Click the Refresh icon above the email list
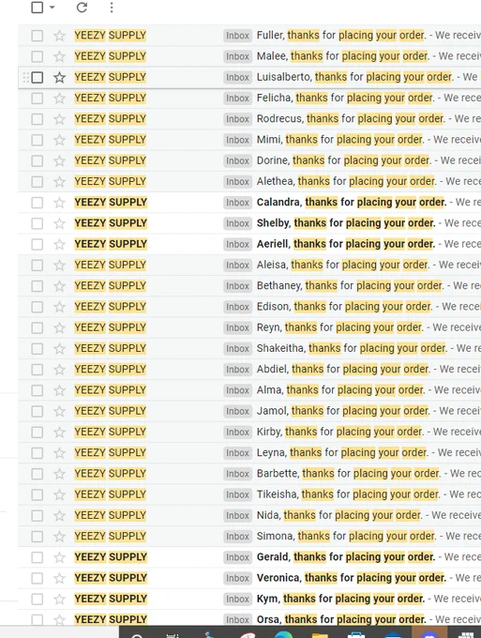The width and height of the screenshot is (481, 638). (82, 8)
